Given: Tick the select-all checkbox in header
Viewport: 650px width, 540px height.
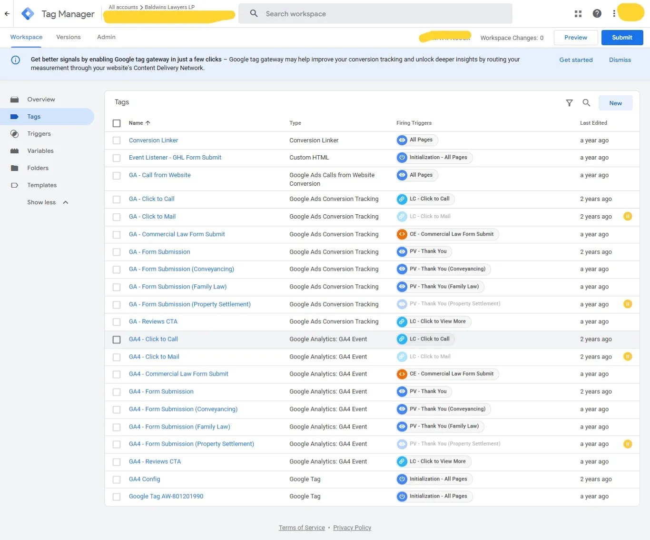Looking at the screenshot, I should (117, 123).
